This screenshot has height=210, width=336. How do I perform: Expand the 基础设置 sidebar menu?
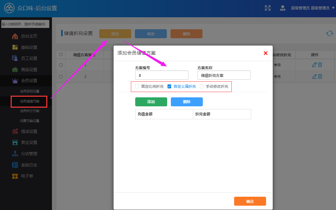pyautogui.click(x=29, y=48)
